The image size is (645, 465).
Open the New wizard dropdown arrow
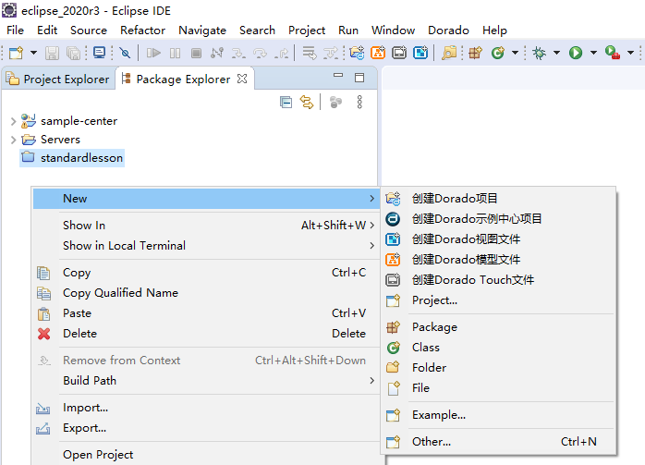pos(34,53)
